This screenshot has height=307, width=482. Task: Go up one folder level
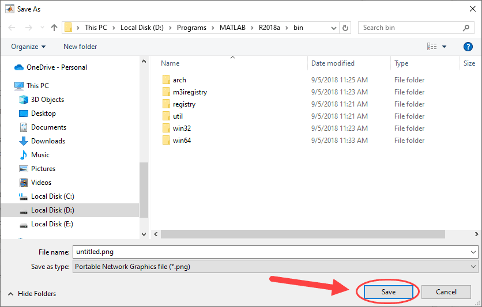pyautogui.click(x=54, y=28)
